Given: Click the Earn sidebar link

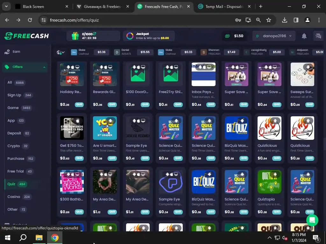Looking at the screenshot, I should click(16, 52).
